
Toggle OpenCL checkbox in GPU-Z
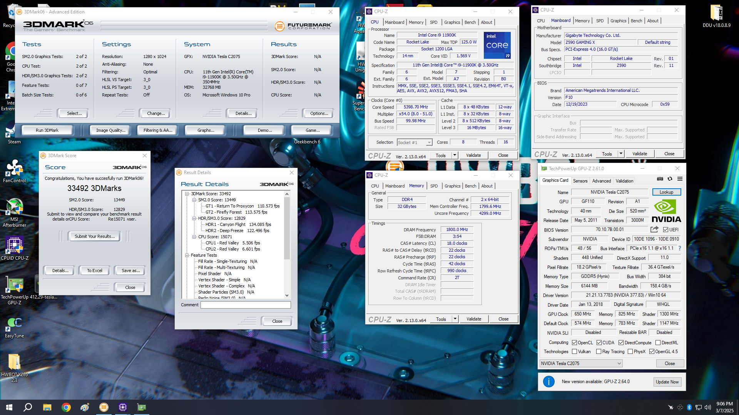pyautogui.click(x=574, y=343)
